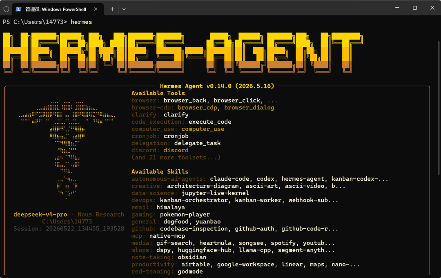Click the vertical scrollbar thumb
This screenshot has height=278, width=441.
click(x=439, y=108)
